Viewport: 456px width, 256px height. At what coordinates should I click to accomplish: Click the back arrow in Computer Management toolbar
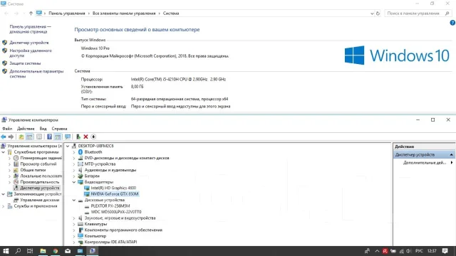(x=4, y=137)
